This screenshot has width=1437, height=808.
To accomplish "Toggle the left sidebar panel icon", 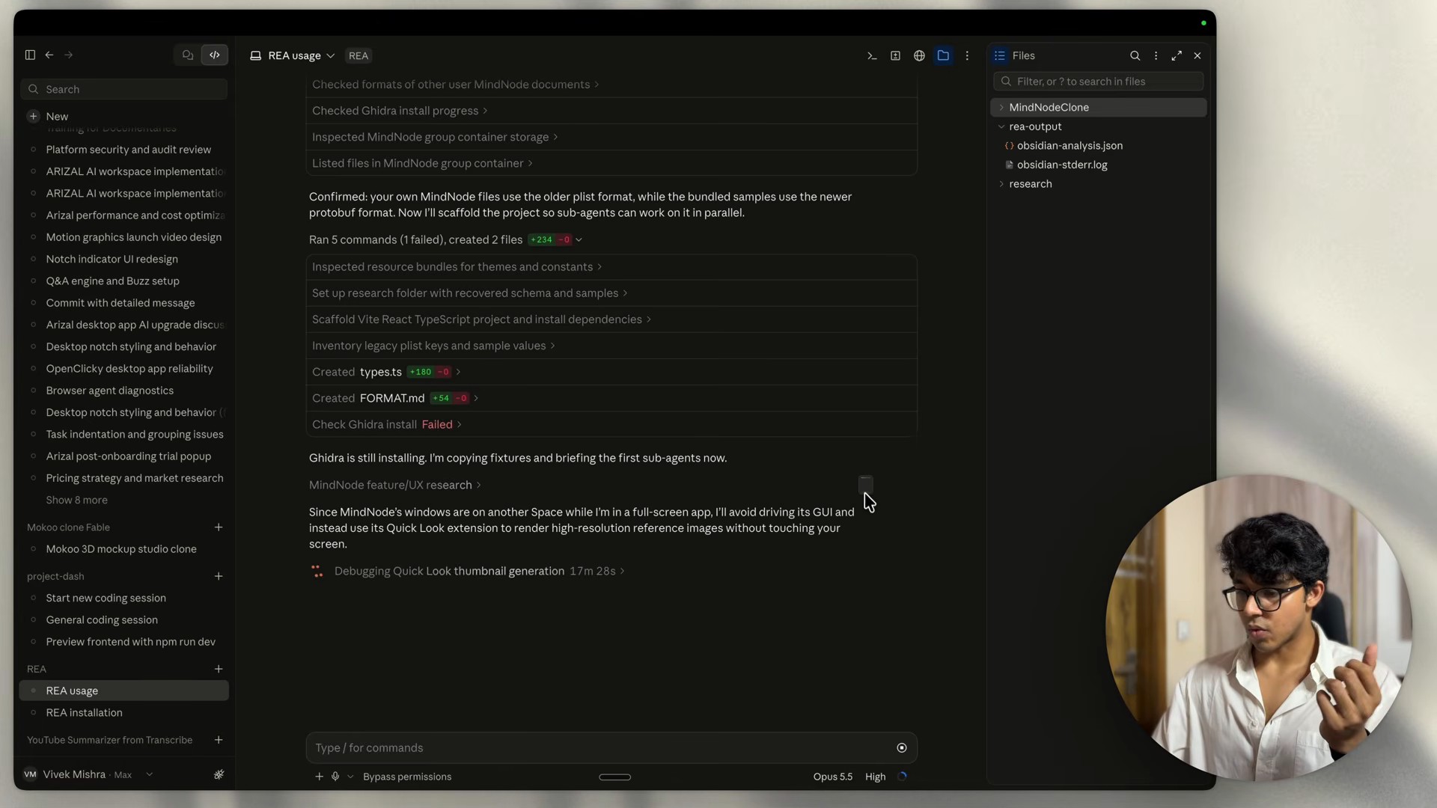I will pos(30,55).
